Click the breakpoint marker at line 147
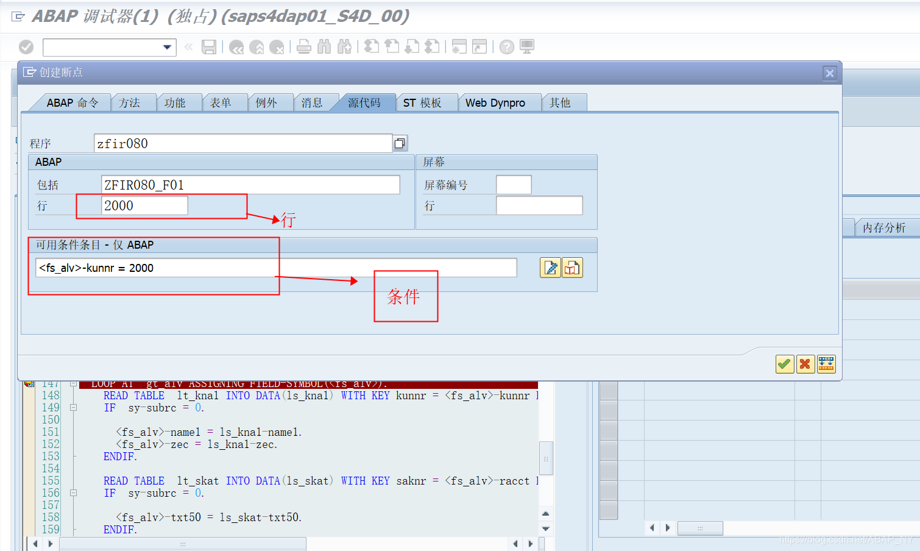This screenshot has width=920, height=551. pos(29,384)
